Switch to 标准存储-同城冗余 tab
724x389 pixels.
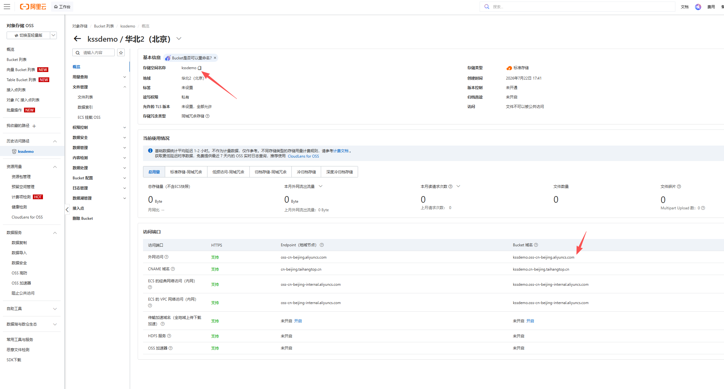coord(186,172)
